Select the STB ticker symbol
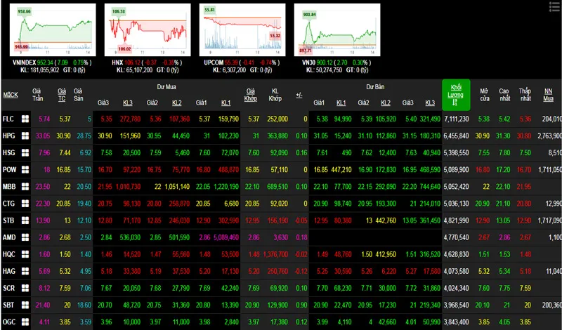The width and height of the screenshot is (562, 330). click(x=8, y=220)
